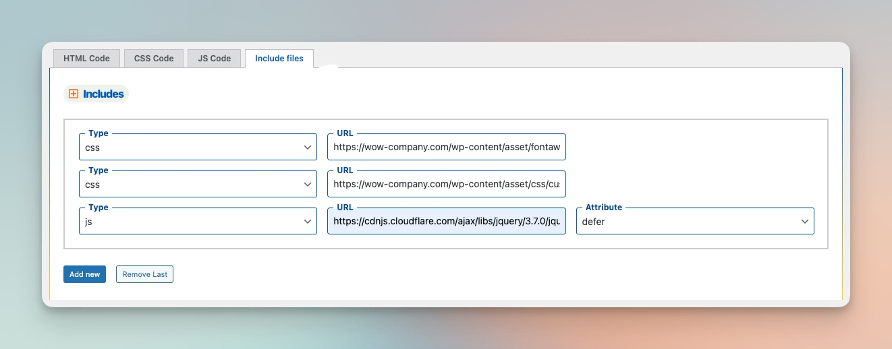This screenshot has height=349, width=892.
Task: Select the Include files tab
Action: point(279,59)
